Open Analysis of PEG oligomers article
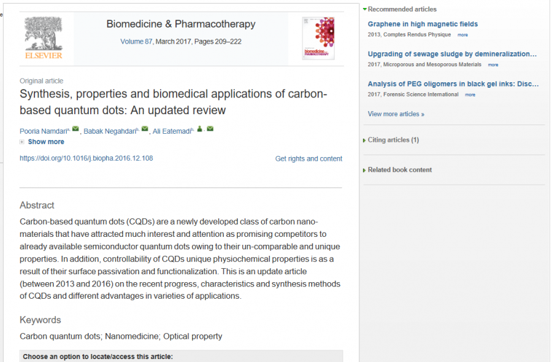The image size is (552, 362). pos(453,84)
